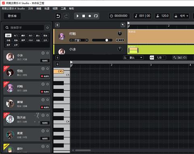Click the 120.0 tempo field
Viewport: 194px width, 154px height.
tap(162, 16)
